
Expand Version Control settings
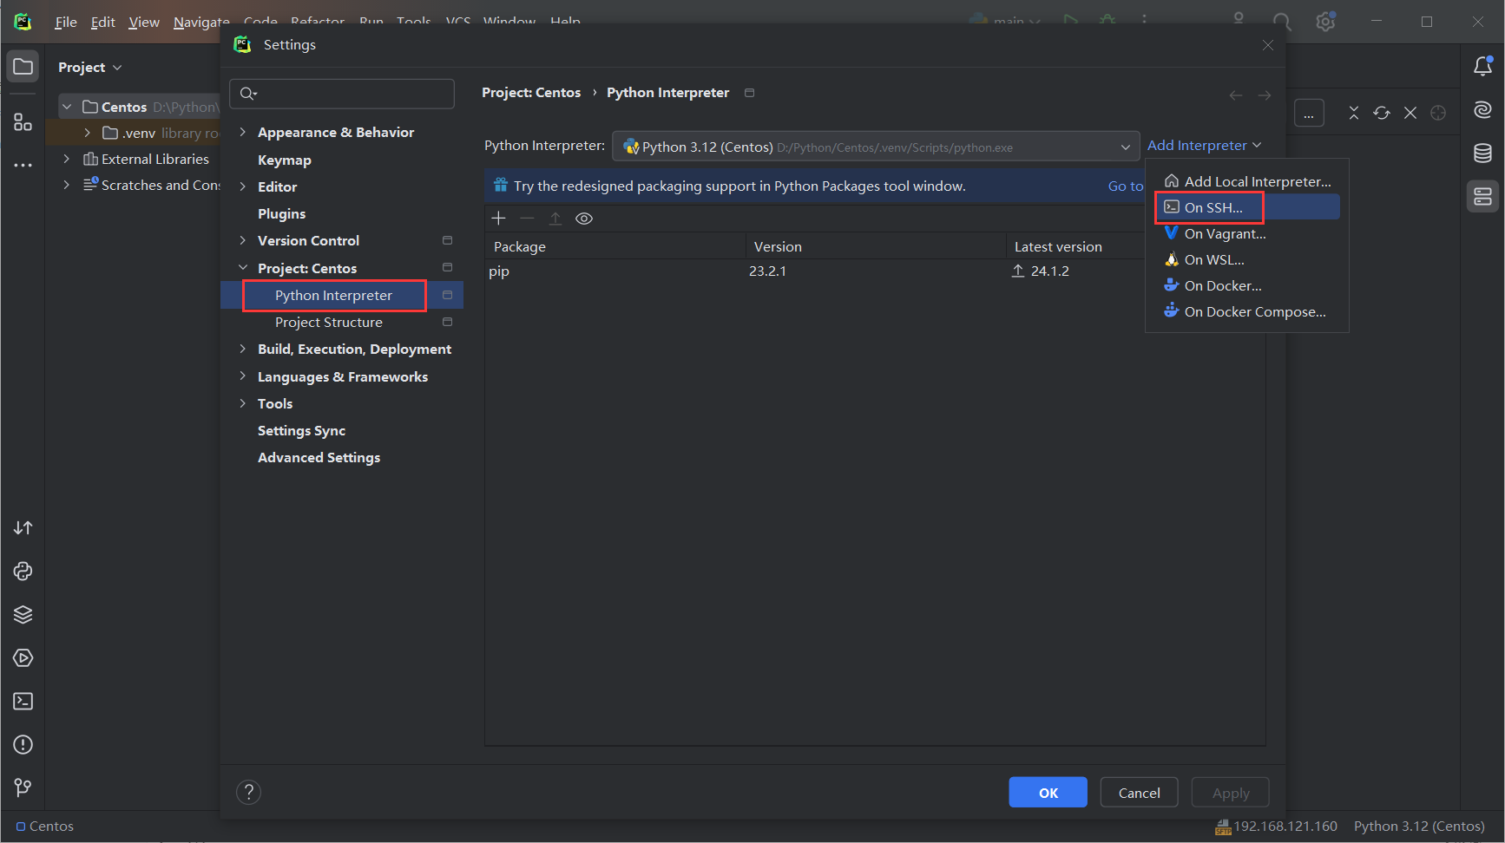click(243, 240)
